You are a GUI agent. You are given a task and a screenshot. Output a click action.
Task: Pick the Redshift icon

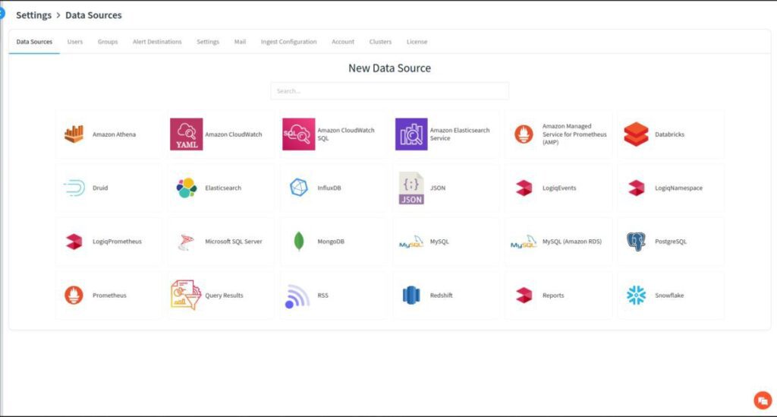[411, 295]
